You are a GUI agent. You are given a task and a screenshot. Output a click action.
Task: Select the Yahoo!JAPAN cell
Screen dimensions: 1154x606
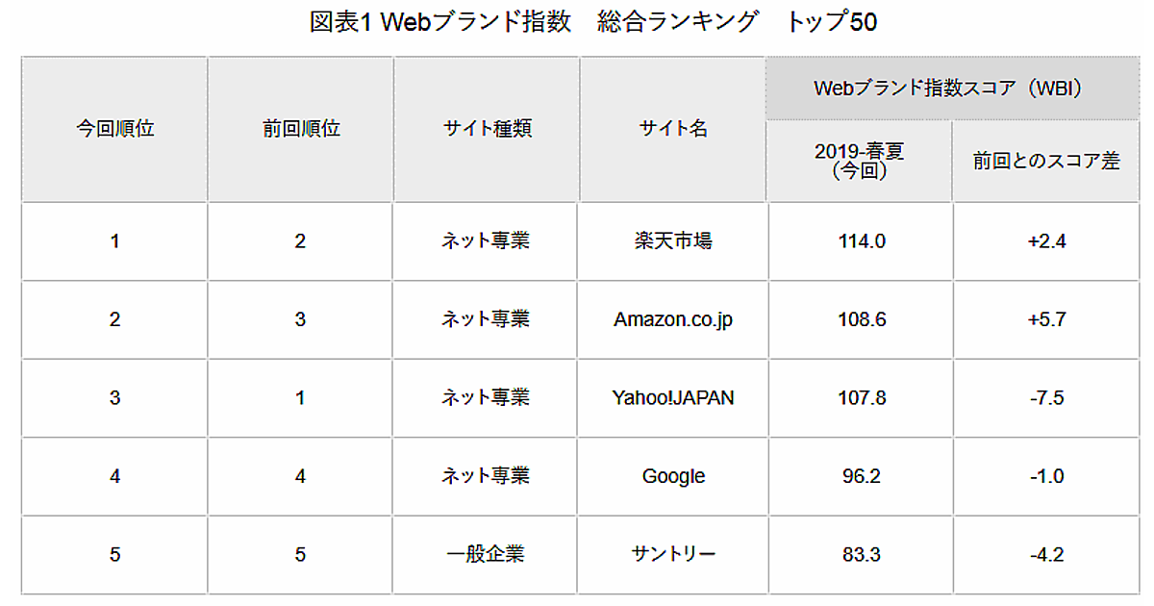(673, 397)
